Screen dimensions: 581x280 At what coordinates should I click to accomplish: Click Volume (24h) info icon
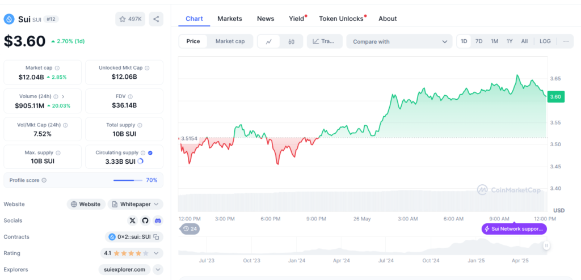click(56, 96)
